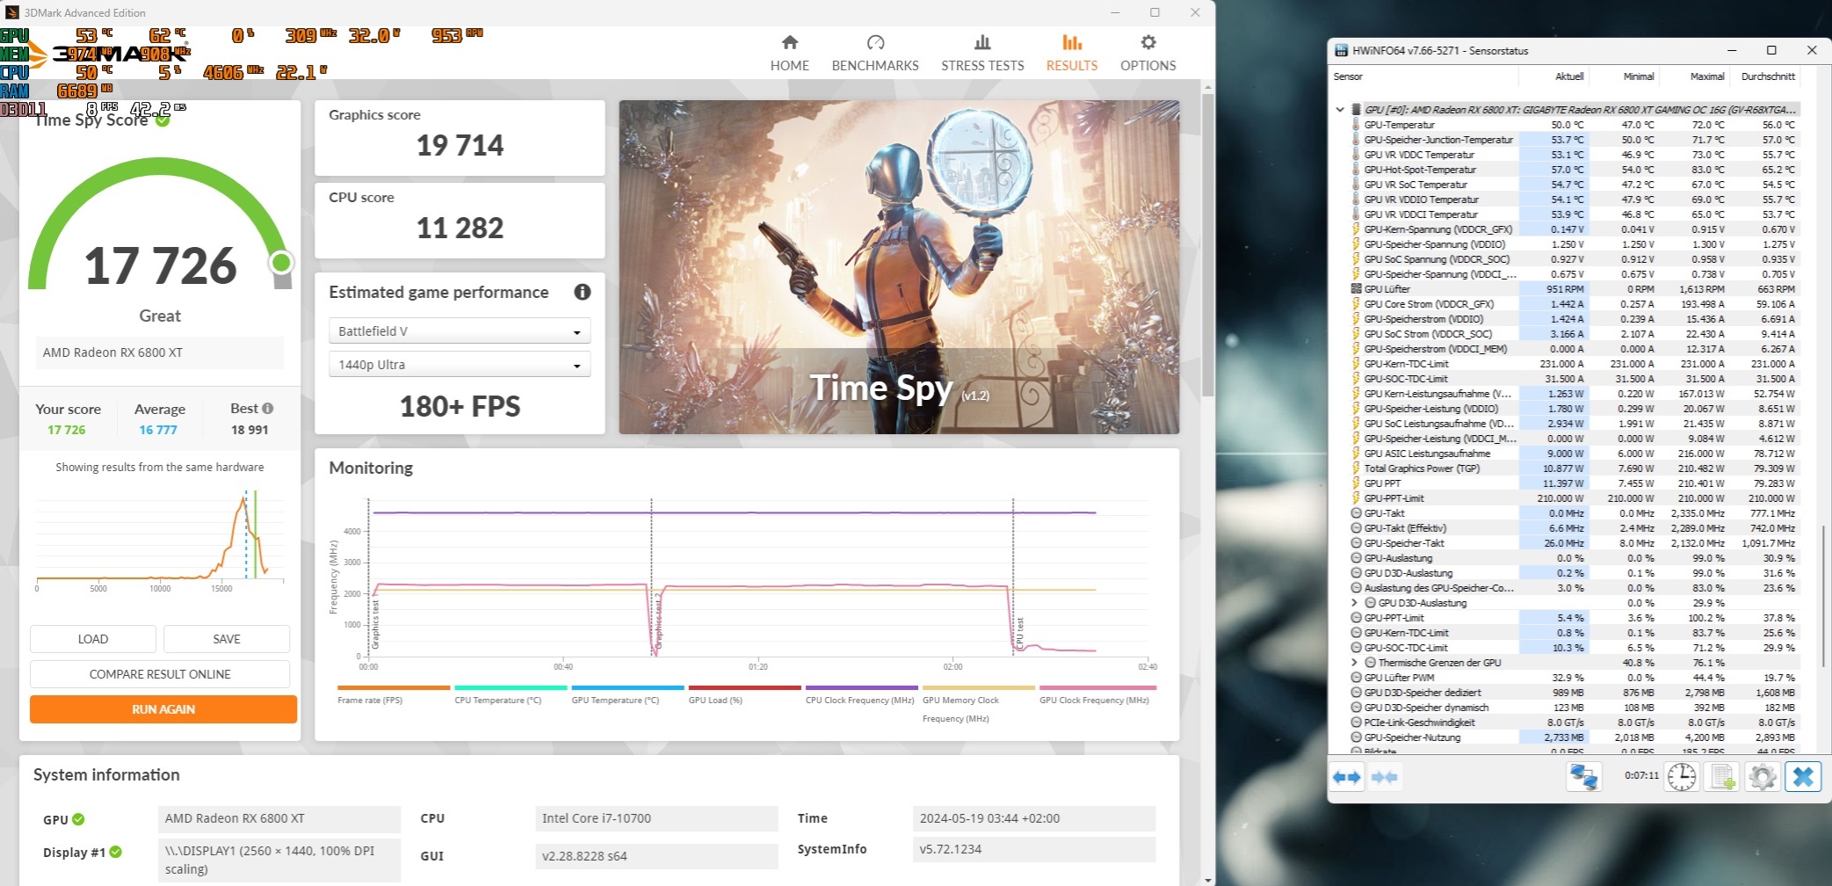Click the info icon next to Best score

(266, 408)
